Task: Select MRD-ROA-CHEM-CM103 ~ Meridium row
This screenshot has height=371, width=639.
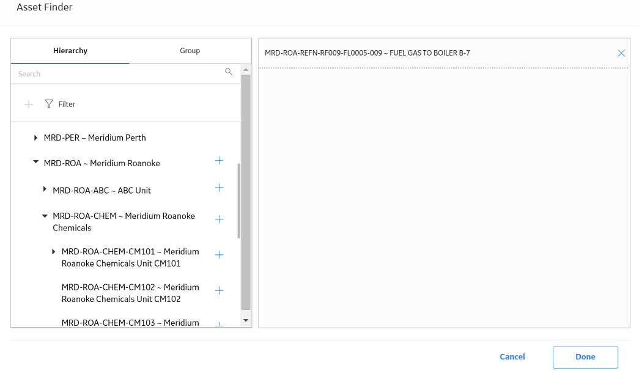Action: click(130, 323)
